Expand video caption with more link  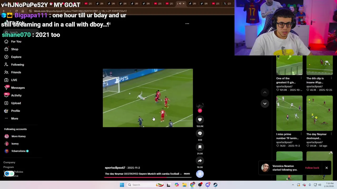tap(187, 174)
